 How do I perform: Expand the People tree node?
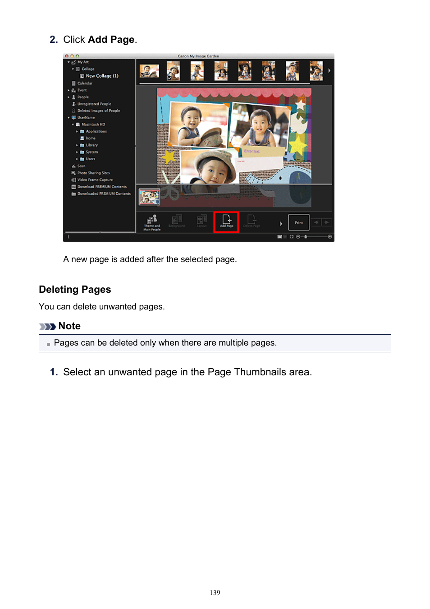tap(69, 97)
